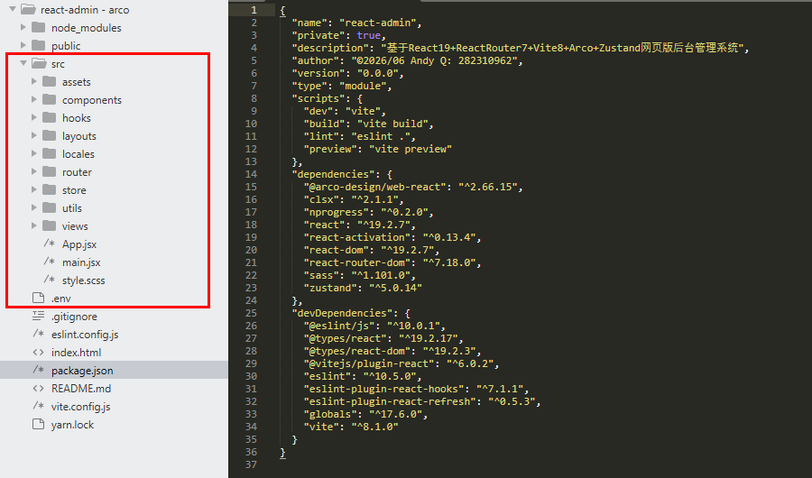Open eslint.config.js in the sidebar
Viewport: 812px width, 478px height.
tap(85, 335)
